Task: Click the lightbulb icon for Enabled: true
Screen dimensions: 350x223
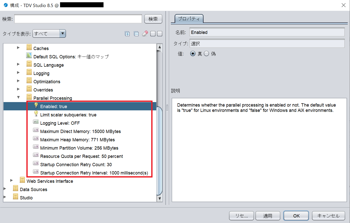Action: point(36,105)
